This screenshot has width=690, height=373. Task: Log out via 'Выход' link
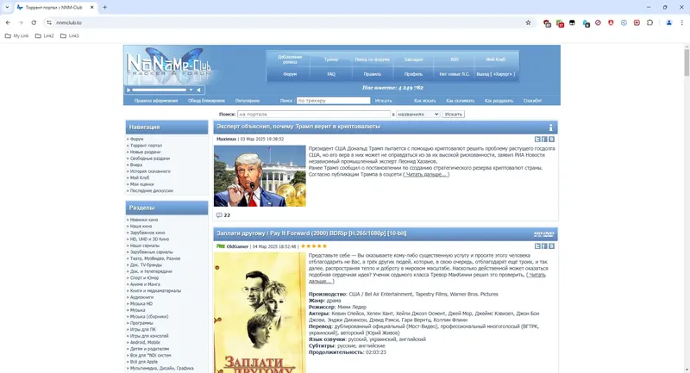coord(495,74)
